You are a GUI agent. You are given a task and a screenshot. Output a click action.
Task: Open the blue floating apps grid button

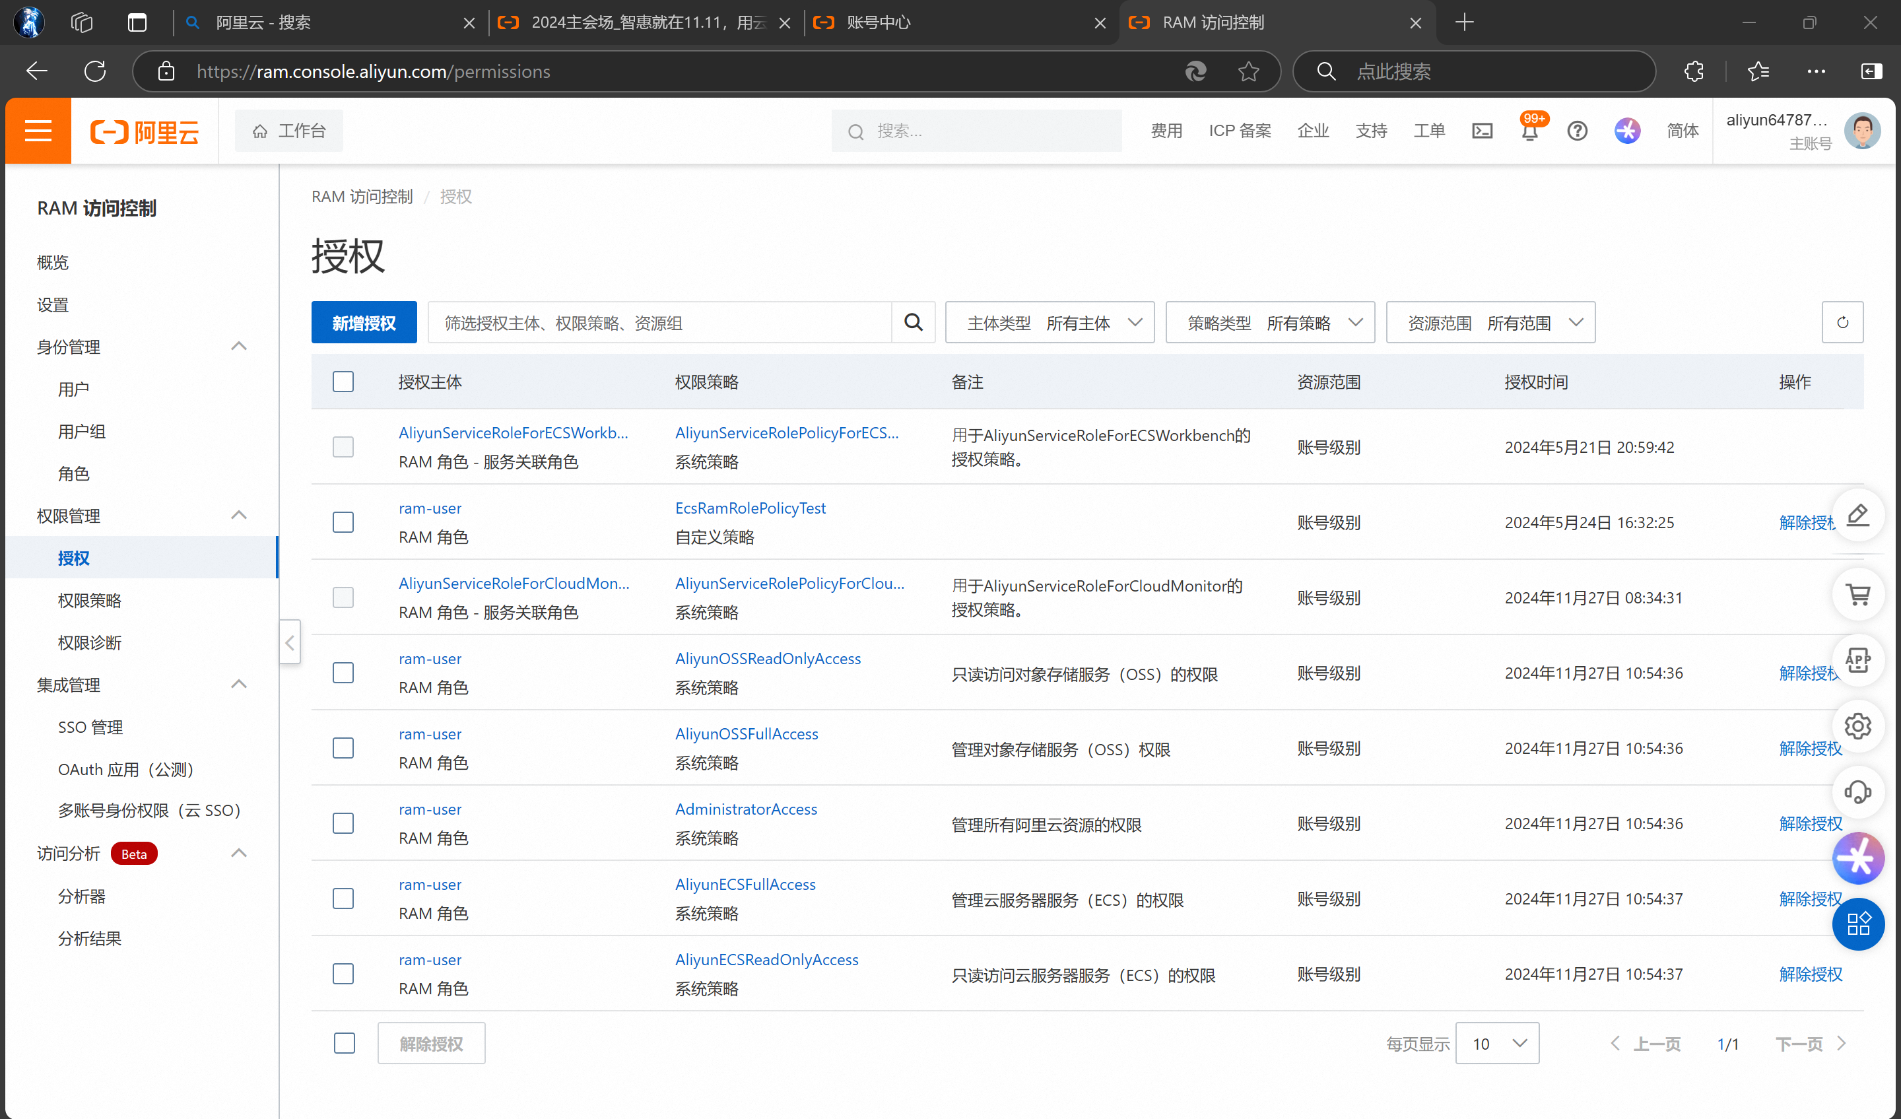[1857, 924]
